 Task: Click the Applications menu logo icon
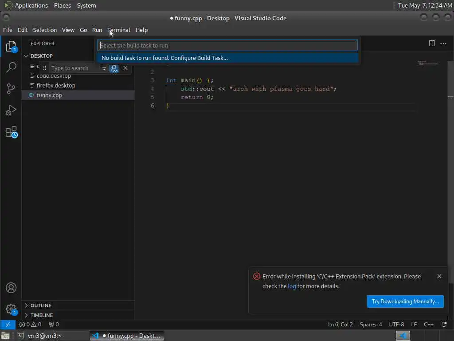pyautogui.click(x=8, y=5)
